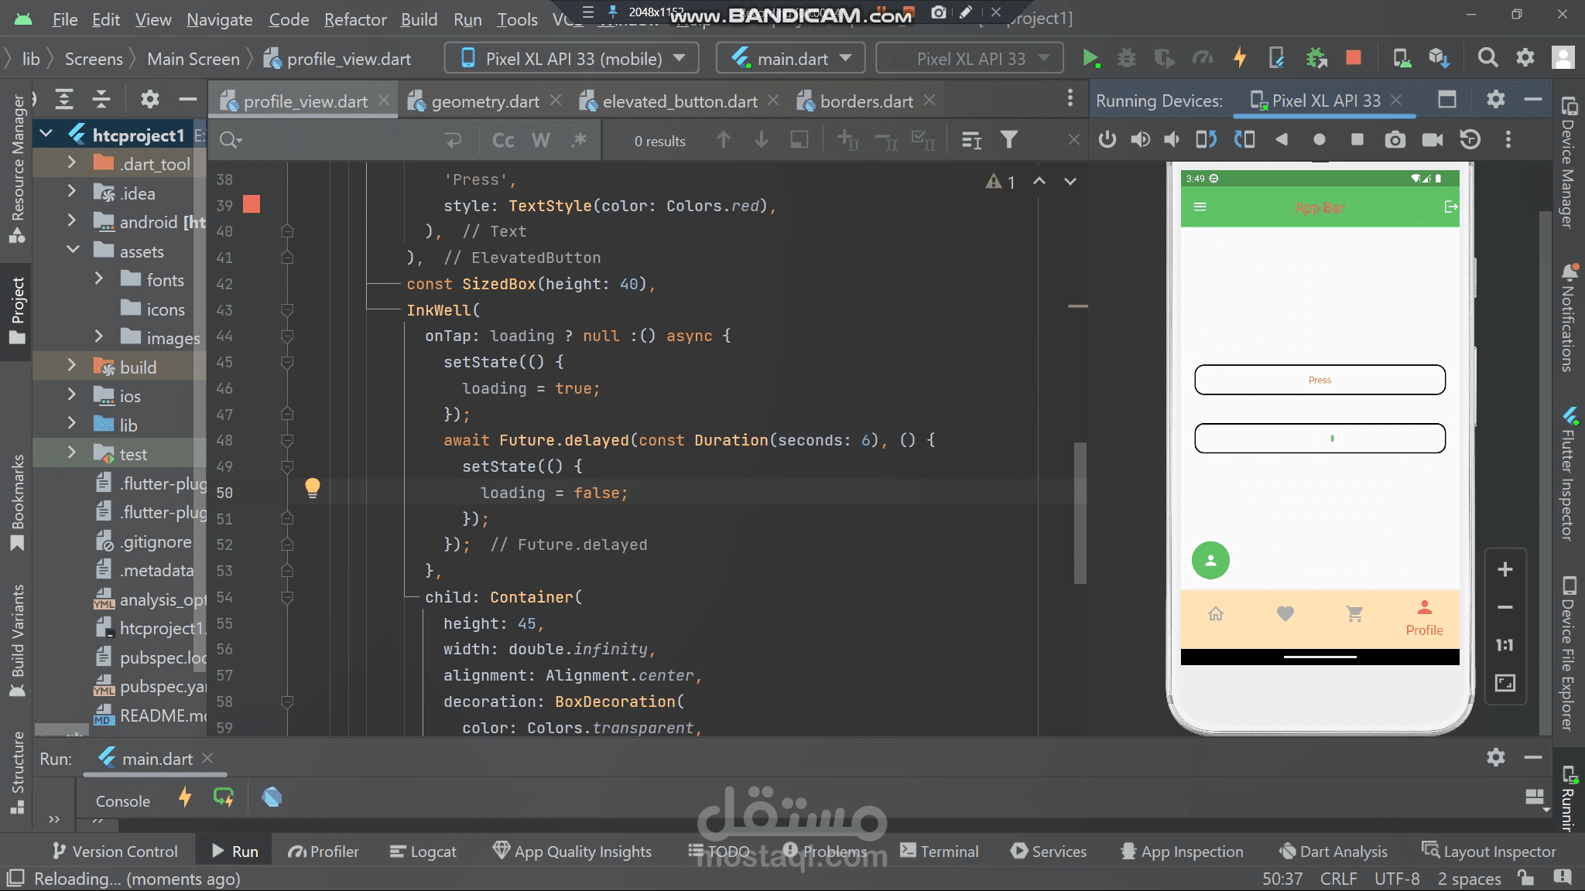1585x891 pixels.
Task: Expand the images folder
Action: click(x=98, y=337)
